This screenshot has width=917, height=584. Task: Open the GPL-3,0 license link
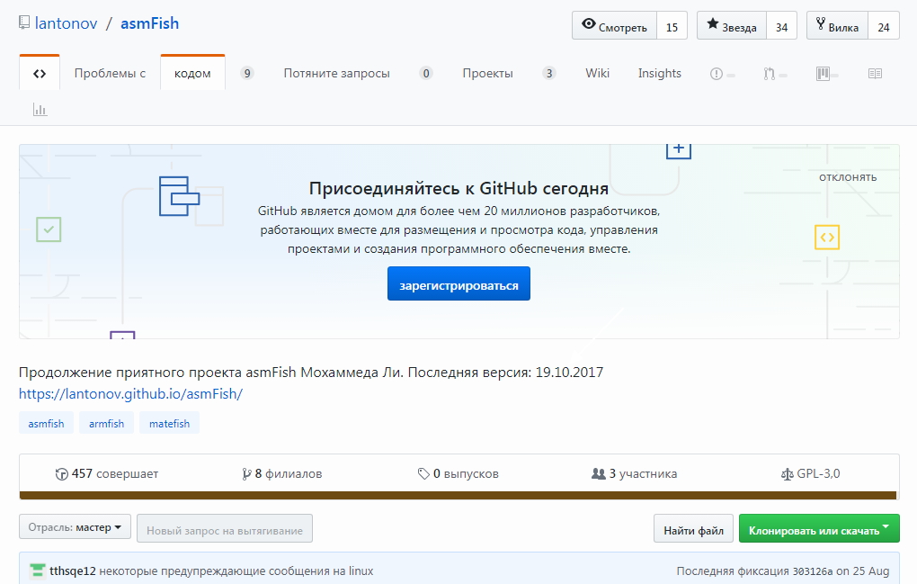pos(811,474)
